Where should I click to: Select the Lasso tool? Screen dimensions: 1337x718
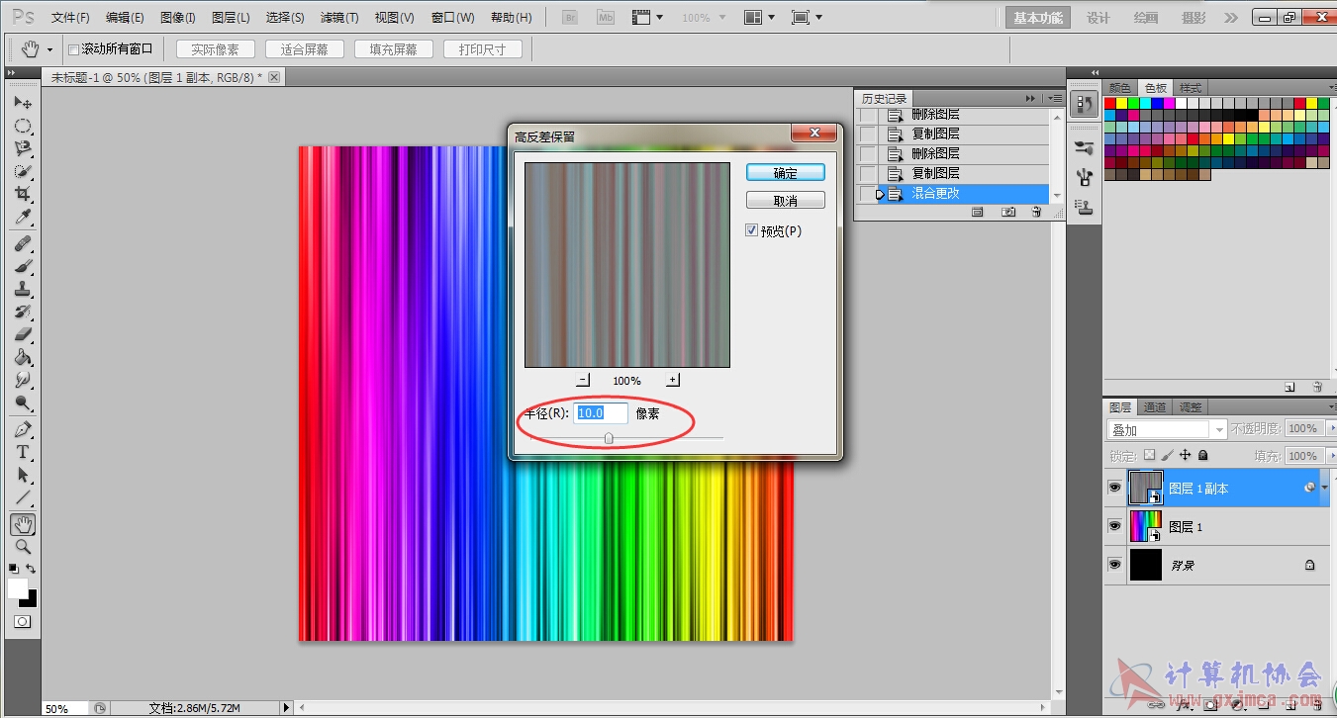pos(23,148)
